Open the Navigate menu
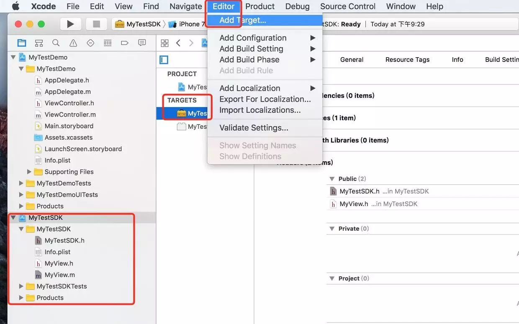This screenshot has height=324, width=519. [x=186, y=6]
